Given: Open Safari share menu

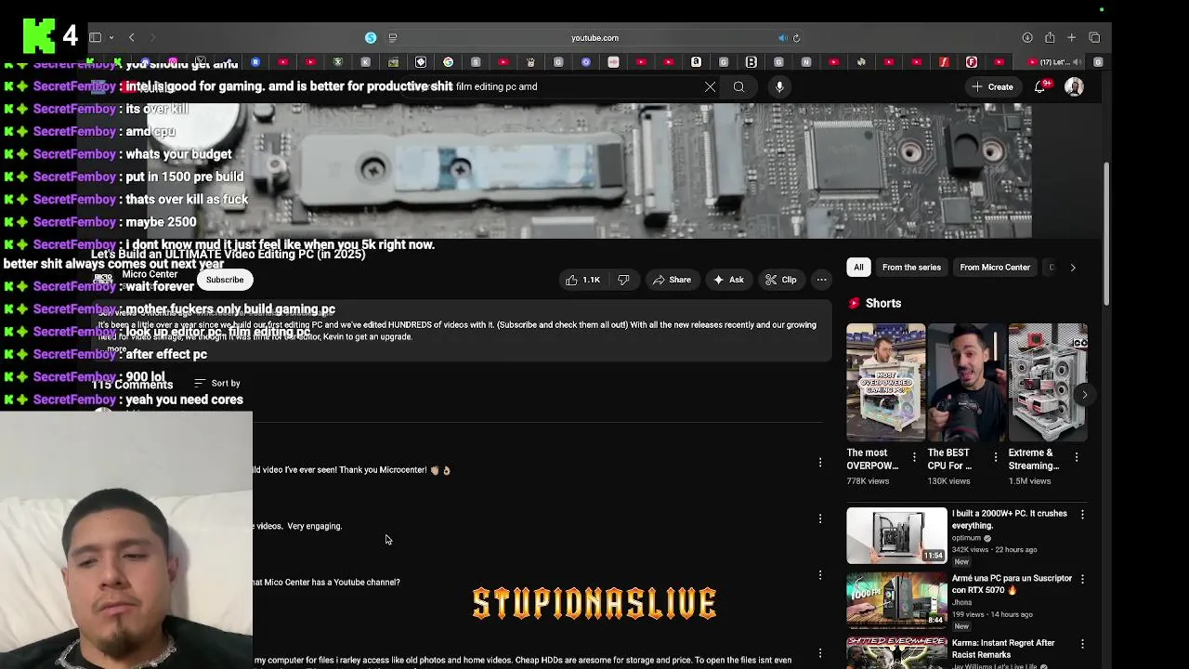Looking at the screenshot, I should click(x=1050, y=38).
